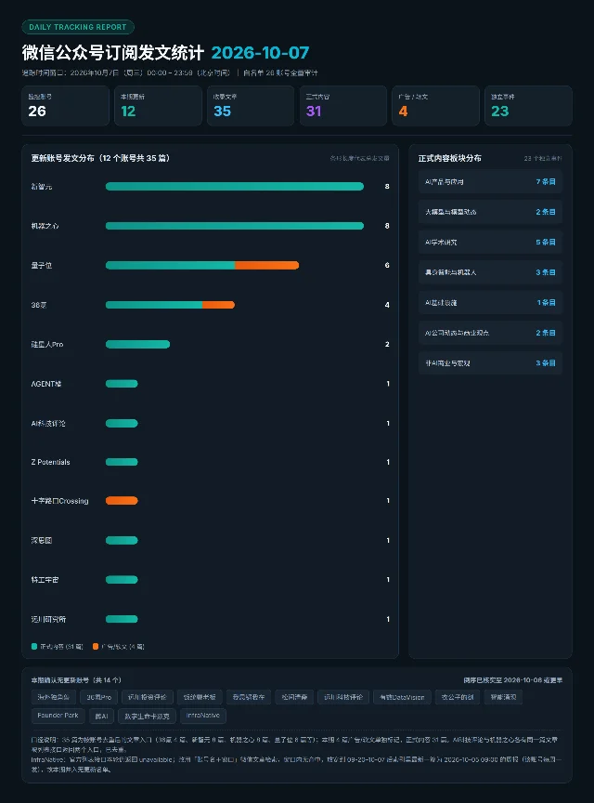Click the purple 31 stat card

[x=343, y=106]
